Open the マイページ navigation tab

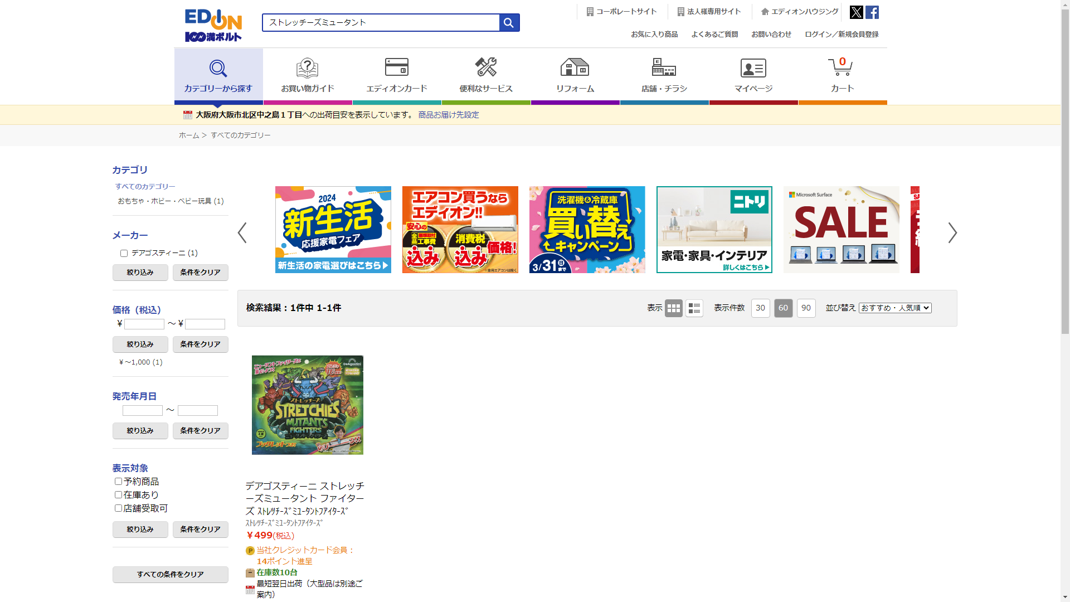(753, 76)
